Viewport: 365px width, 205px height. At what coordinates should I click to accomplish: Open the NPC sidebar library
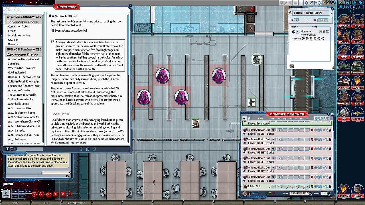tap(344, 52)
